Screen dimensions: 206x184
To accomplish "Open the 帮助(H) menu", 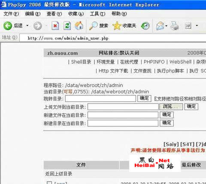I will point(119,14).
